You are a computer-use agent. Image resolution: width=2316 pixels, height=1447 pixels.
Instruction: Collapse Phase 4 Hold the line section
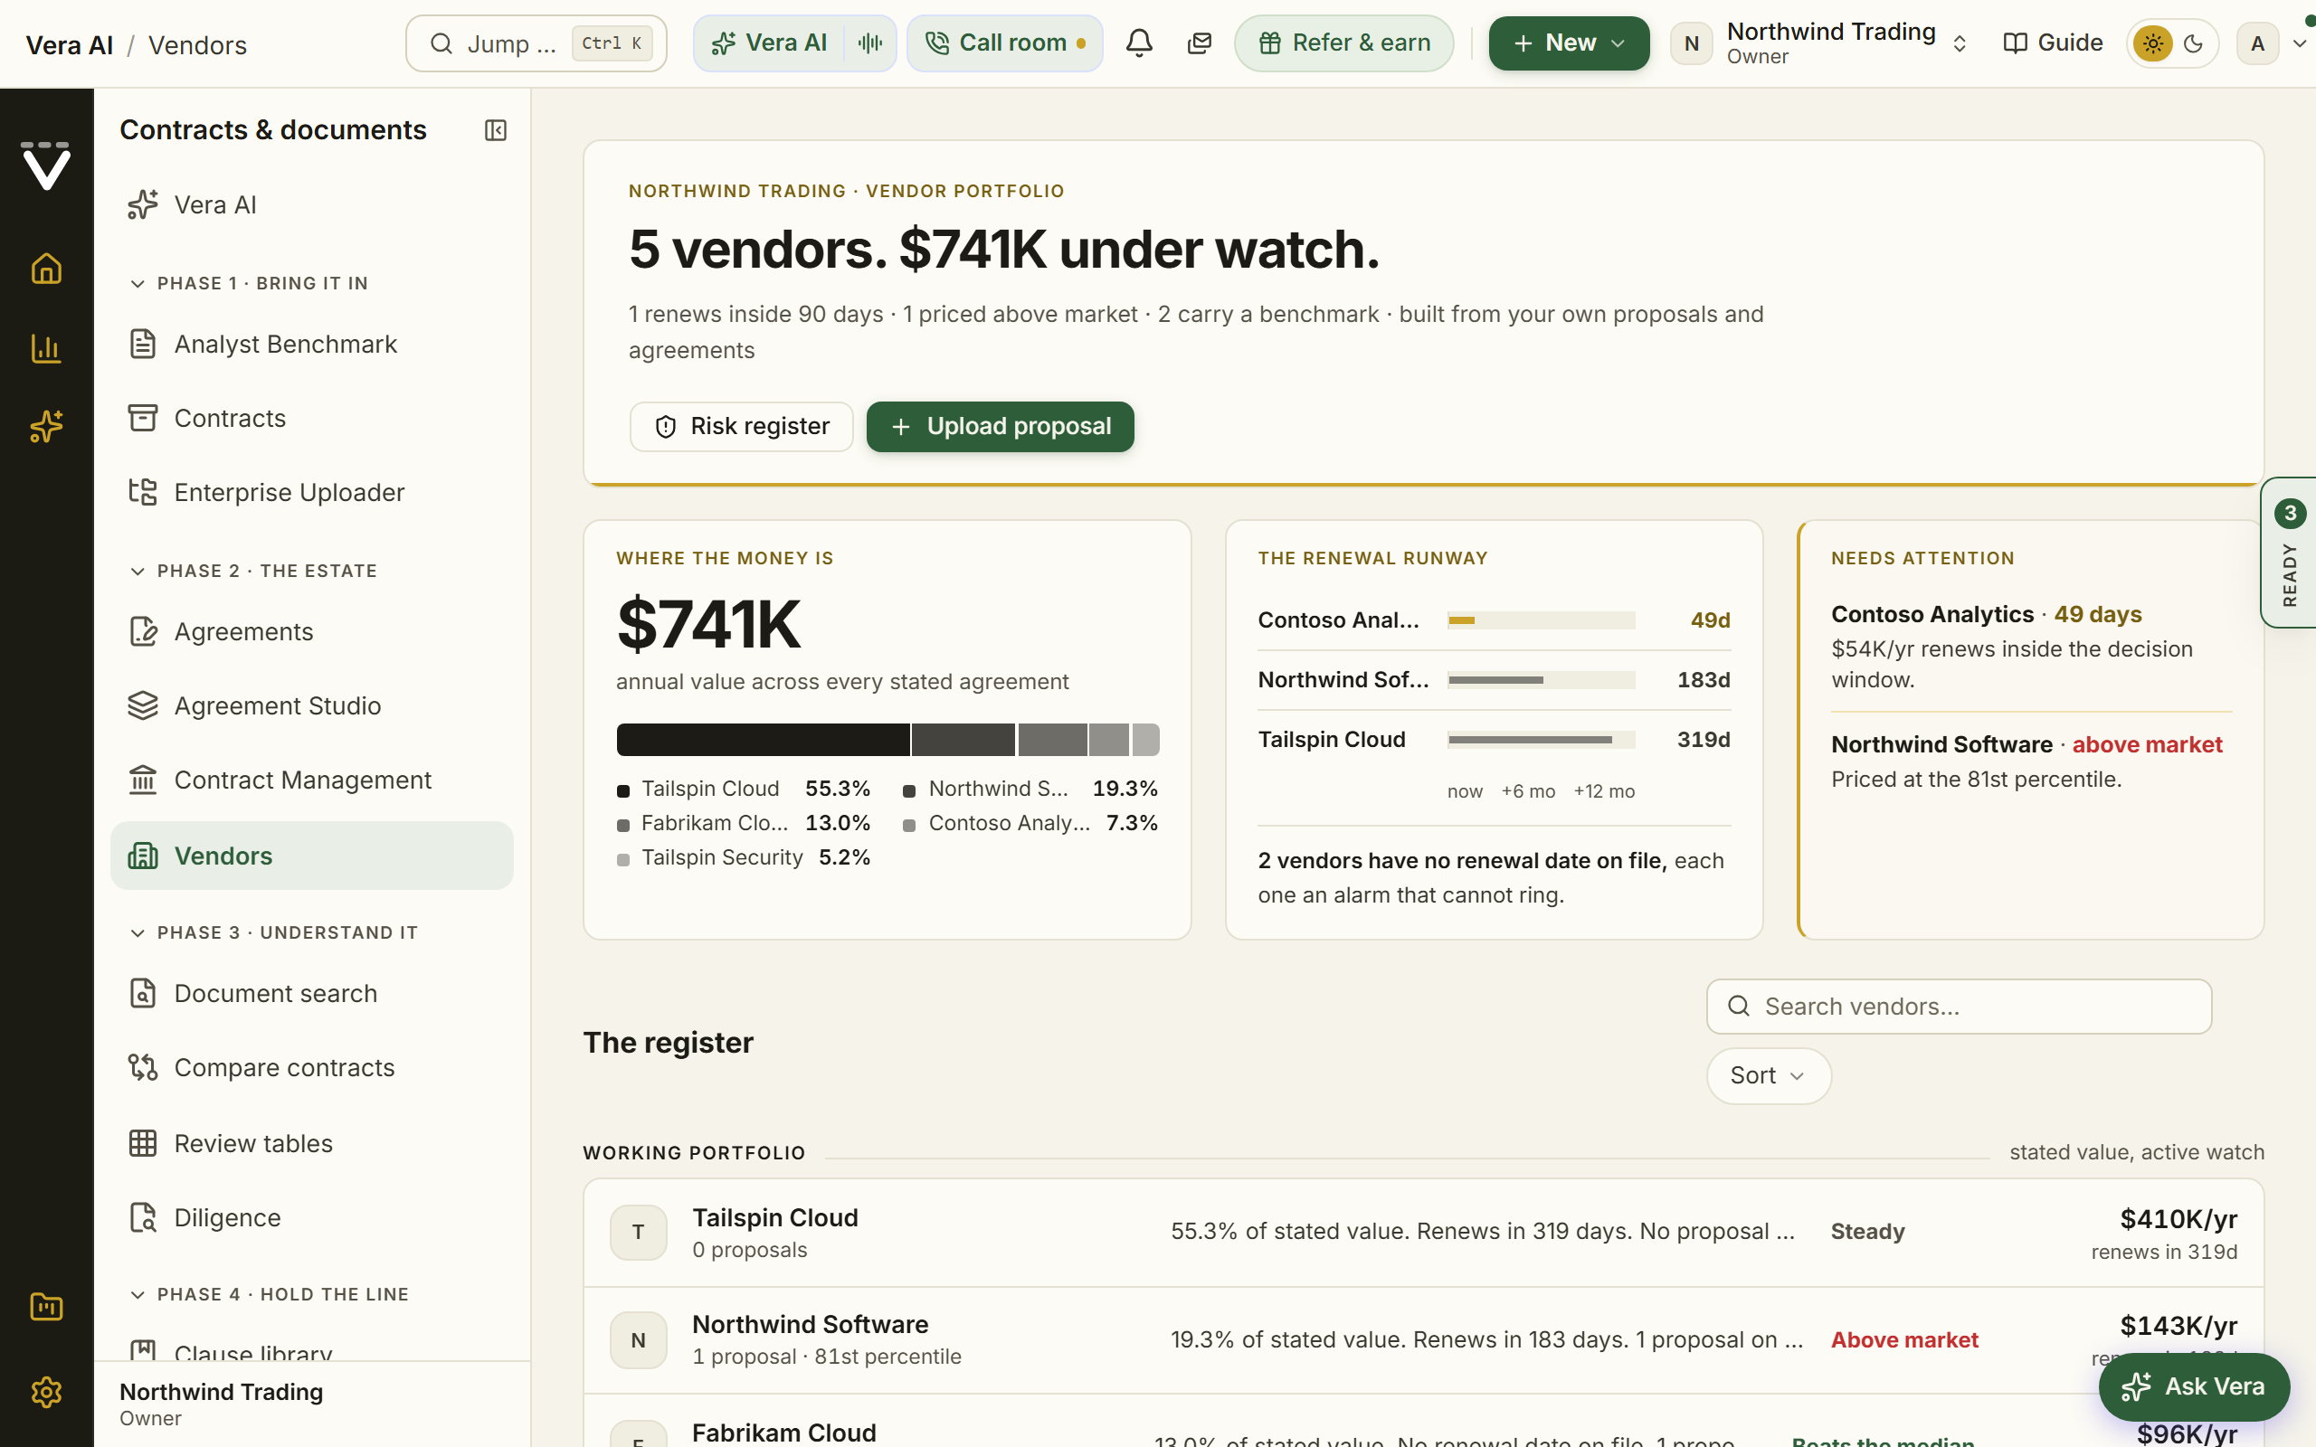tap(270, 1294)
